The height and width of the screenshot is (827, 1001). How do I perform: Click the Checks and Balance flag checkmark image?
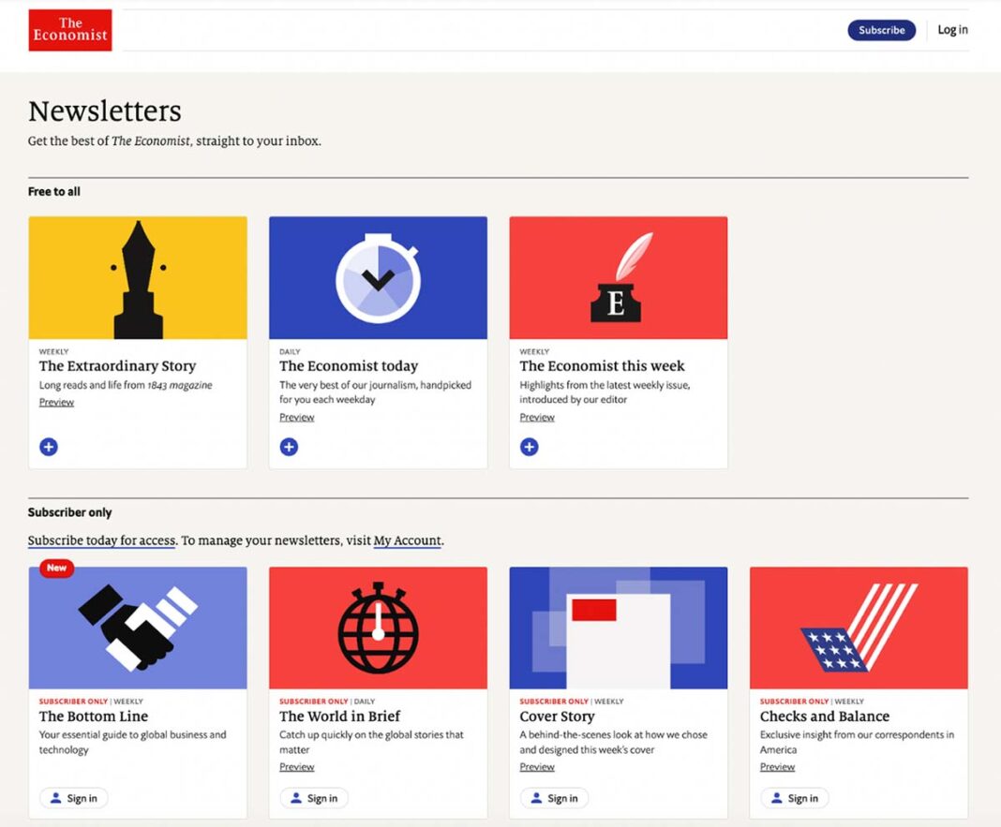pos(859,628)
